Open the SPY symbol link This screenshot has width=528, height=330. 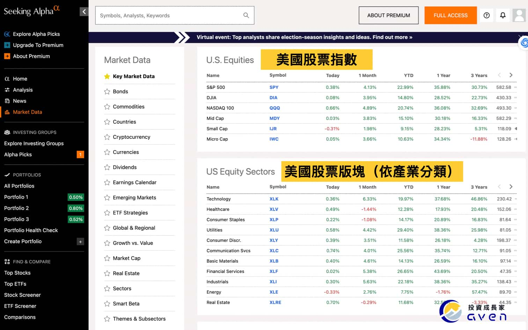coord(274,87)
